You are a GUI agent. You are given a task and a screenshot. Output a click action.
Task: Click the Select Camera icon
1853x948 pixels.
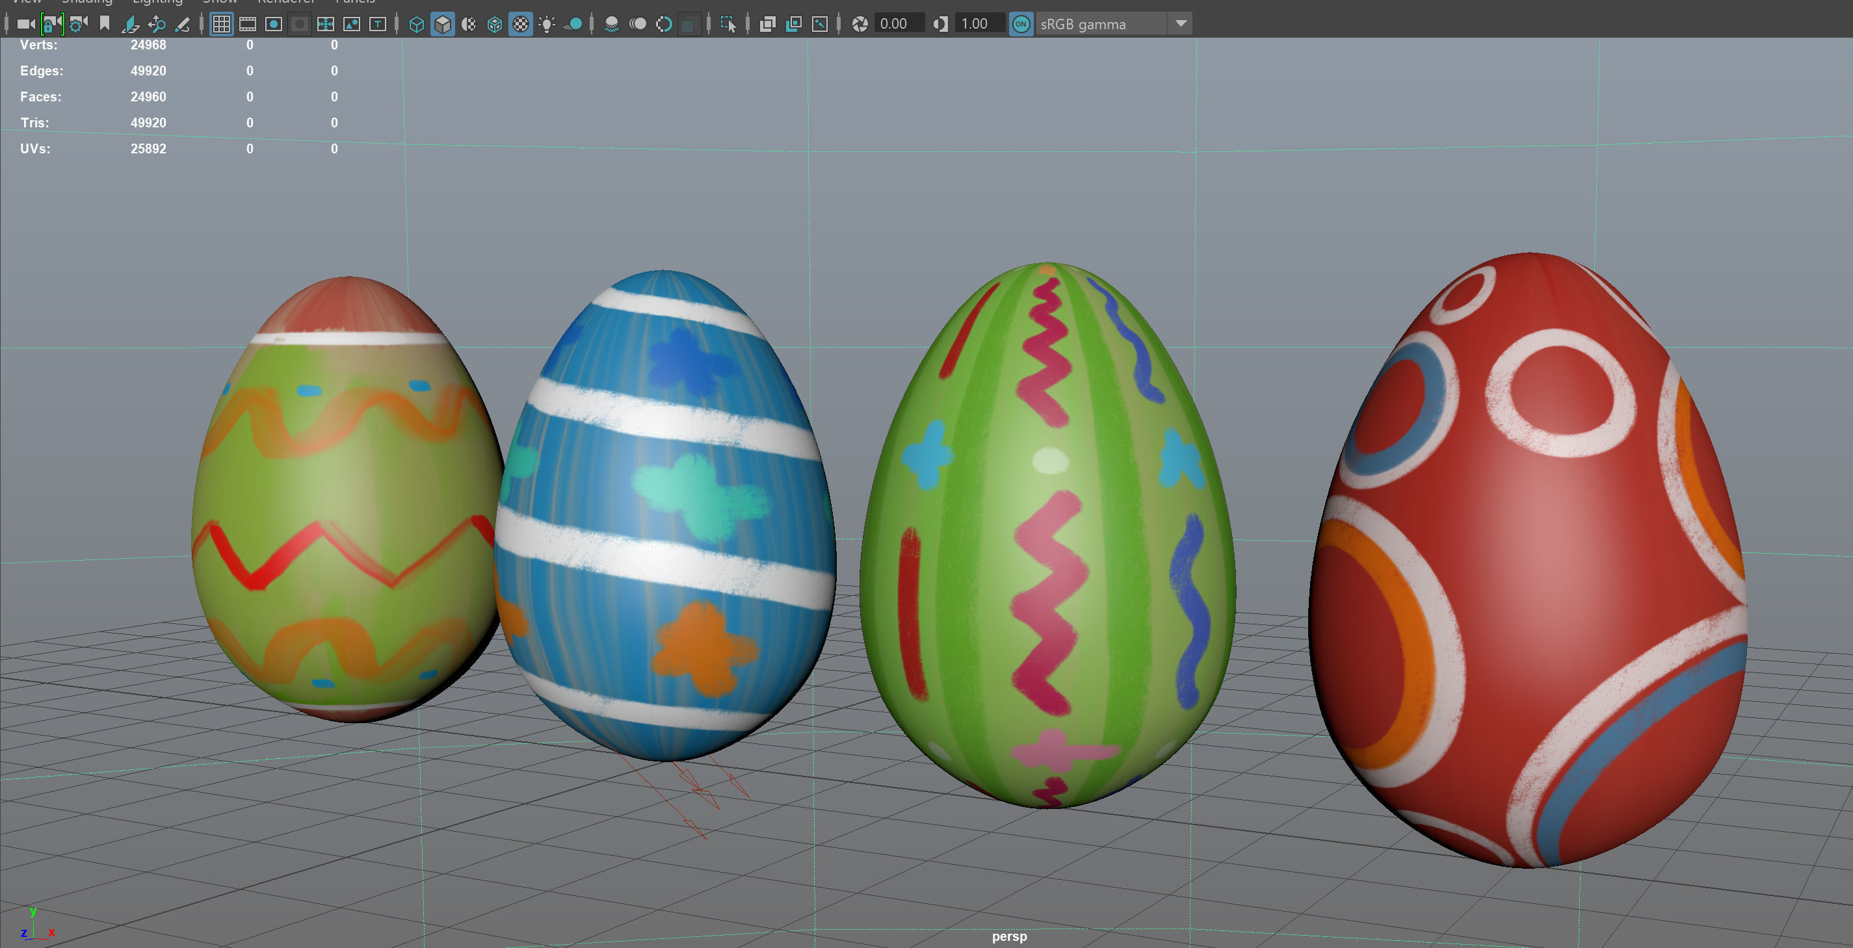tap(26, 24)
